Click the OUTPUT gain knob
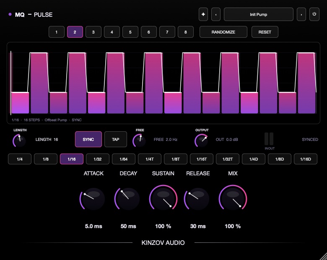This screenshot has width=327, height=260. pyautogui.click(x=202, y=140)
